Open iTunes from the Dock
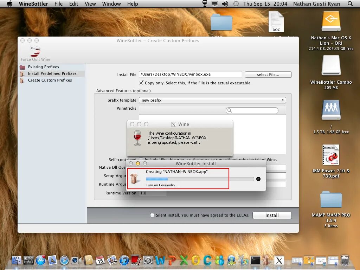Screen dimensions: 360x270 (x=124, y=261)
